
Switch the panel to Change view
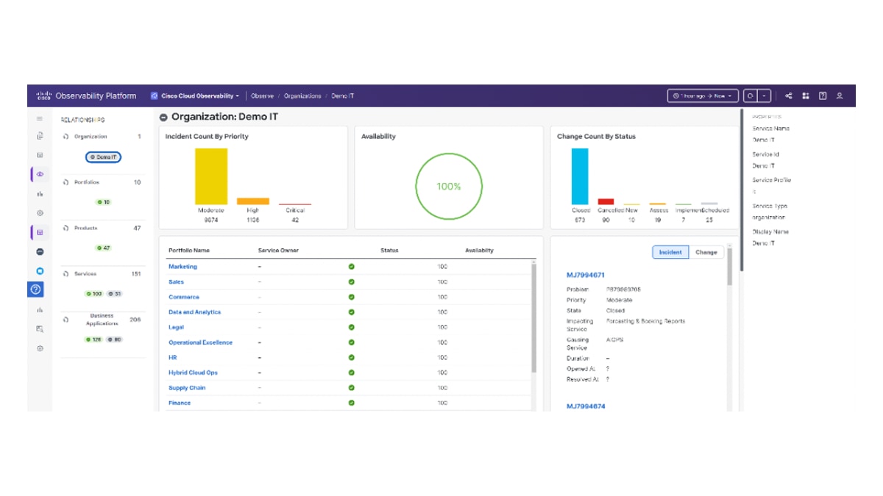pos(706,252)
